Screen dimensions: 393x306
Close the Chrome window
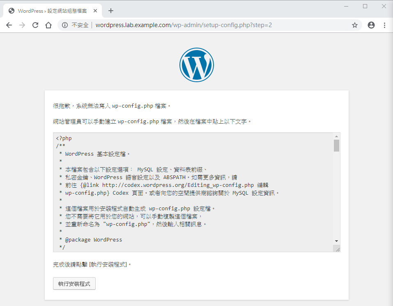(384, 6)
